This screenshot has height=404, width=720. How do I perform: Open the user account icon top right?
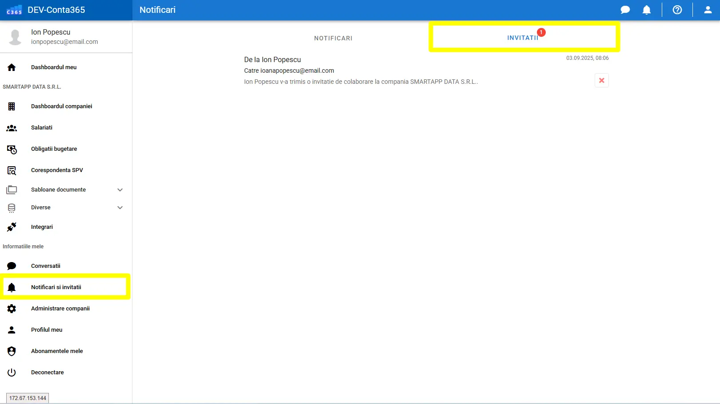(x=708, y=10)
